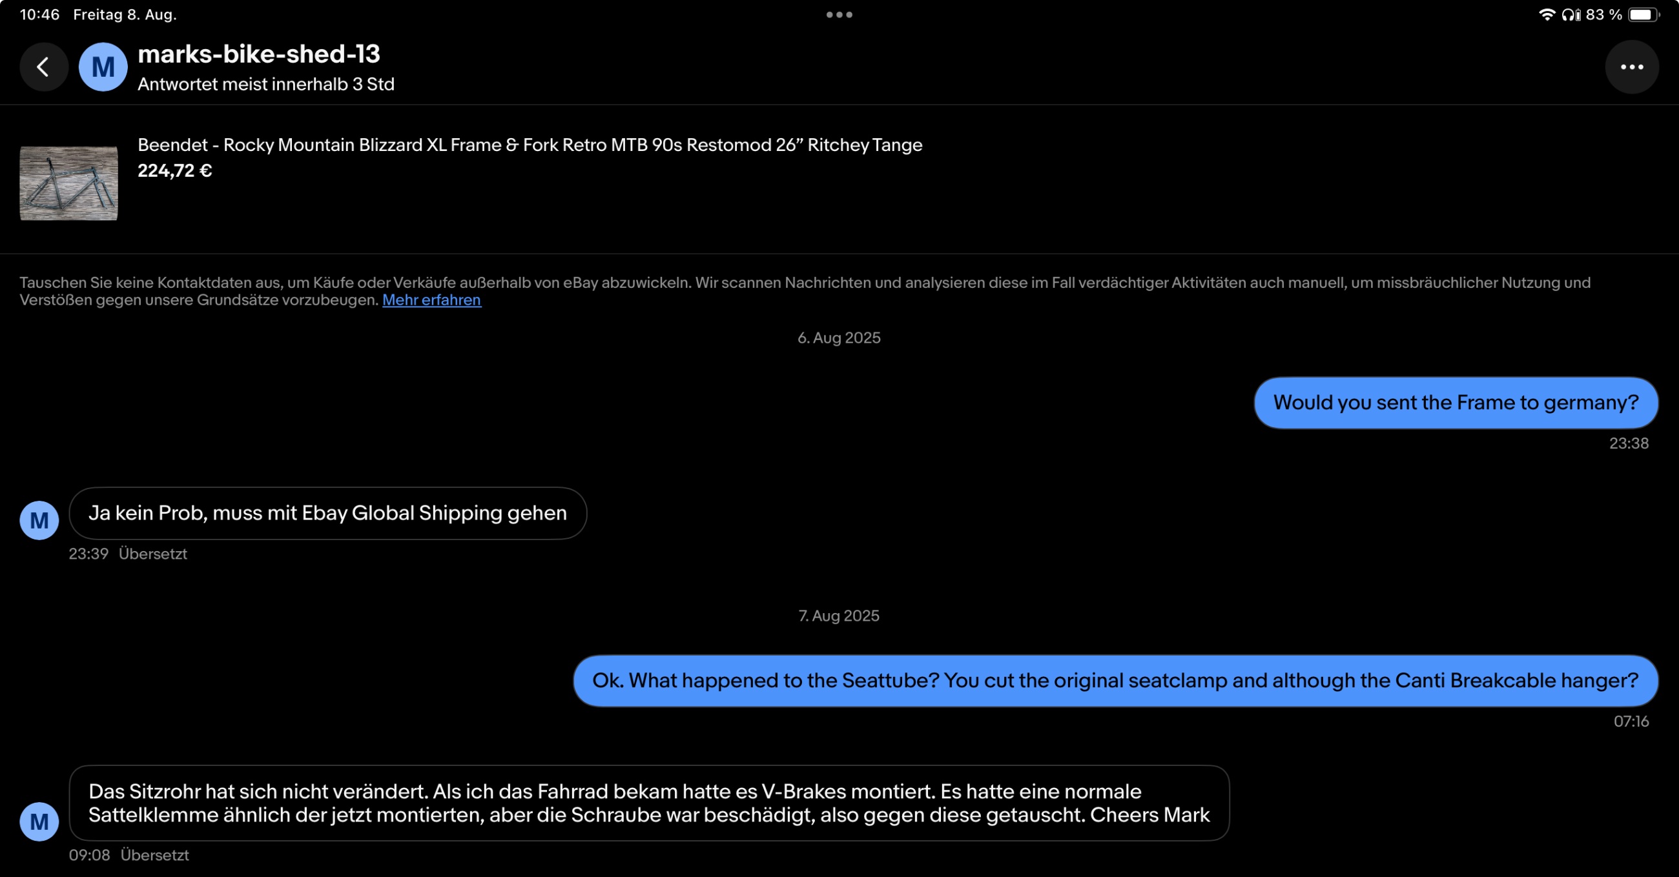The width and height of the screenshot is (1679, 877).
Task: Tap M avatar beside Sitzrohr message
Action: tap(39, 821)
